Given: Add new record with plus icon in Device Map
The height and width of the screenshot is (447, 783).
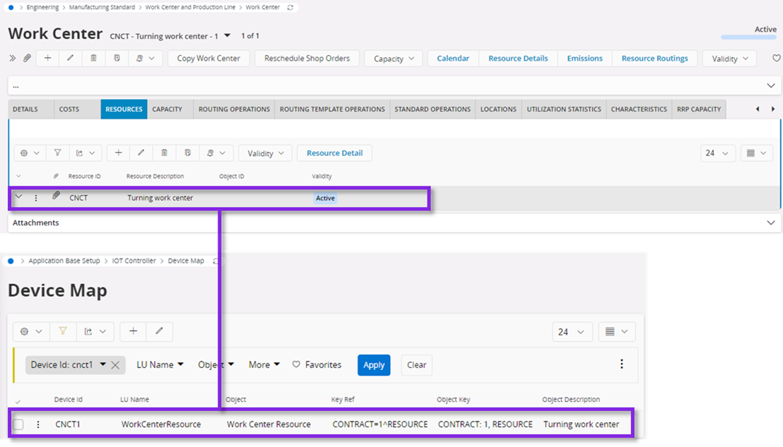Looking at the screenshot, I should click(133, 331).
